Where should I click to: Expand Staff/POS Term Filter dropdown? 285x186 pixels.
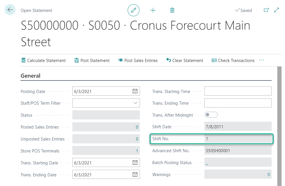coord(135,103)
